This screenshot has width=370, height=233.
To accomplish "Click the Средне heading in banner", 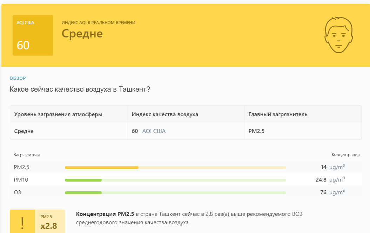I will click(x=82, y=34).
